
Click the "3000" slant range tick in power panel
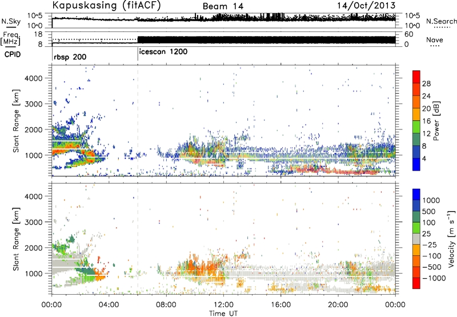[x=34, y=104]
